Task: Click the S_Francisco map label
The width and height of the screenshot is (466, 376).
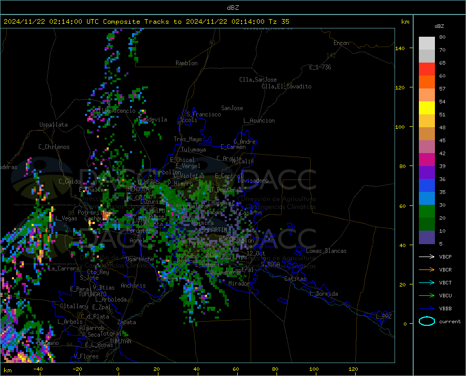Action: point(203,114)
